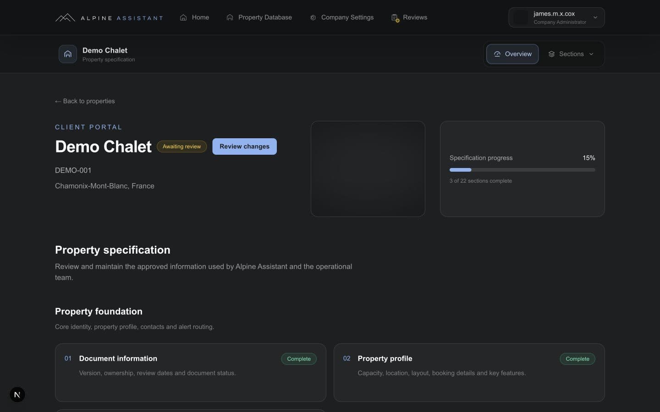The image size is (660, 412).
Task: Click the Home house icon
Action: click(183, 17)
